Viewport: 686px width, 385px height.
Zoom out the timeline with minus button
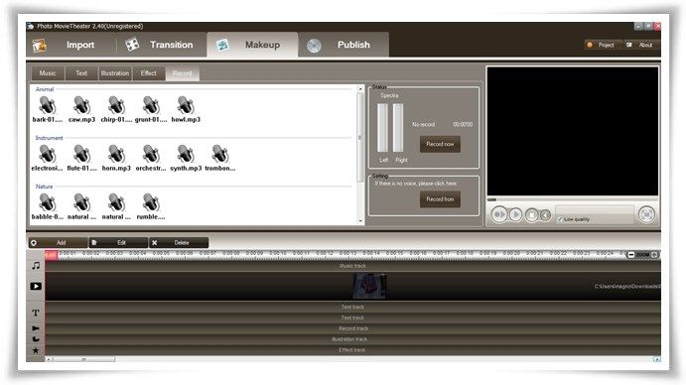coord(630,255)
